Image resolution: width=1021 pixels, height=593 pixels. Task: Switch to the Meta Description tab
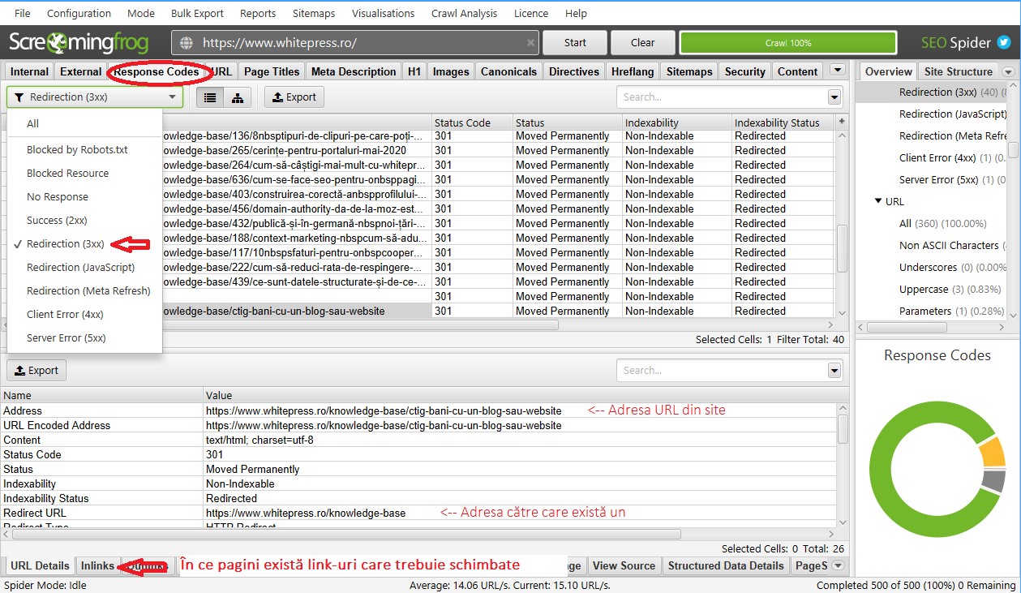tap(354, 71)
